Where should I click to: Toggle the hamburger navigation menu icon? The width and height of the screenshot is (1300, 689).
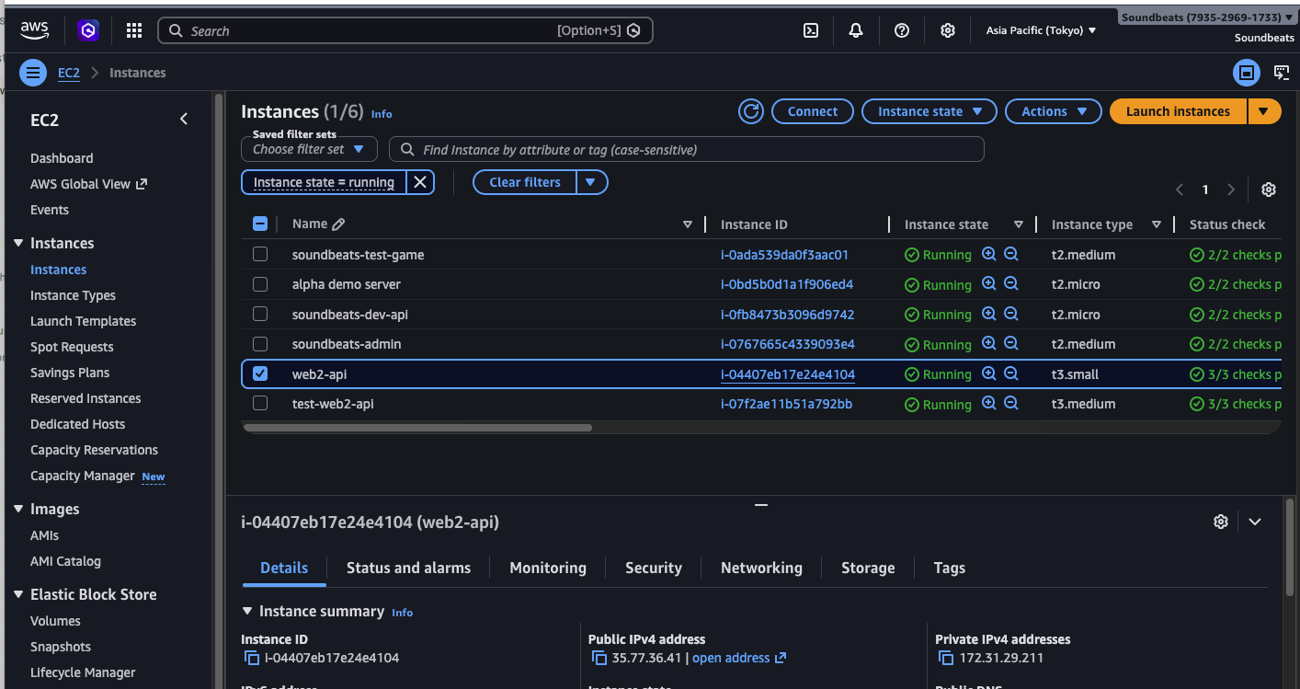click(33, 73)
